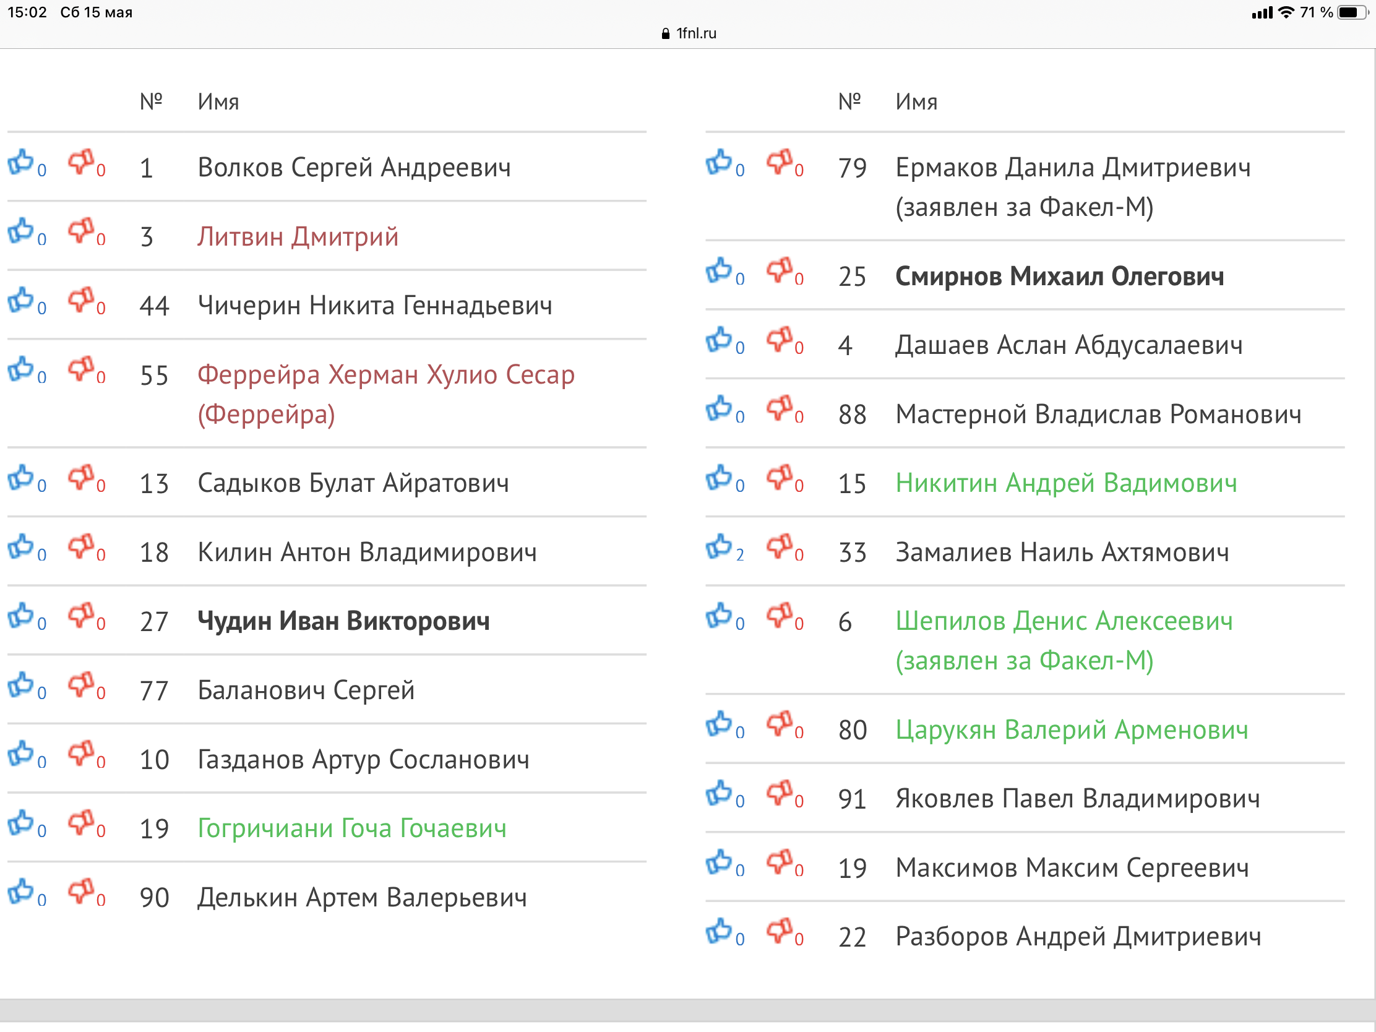Dislike Гогричиани Гоча Гочаевич
The height and width of the screenshot is (1032, 1376).
click(x=82, y=823)
